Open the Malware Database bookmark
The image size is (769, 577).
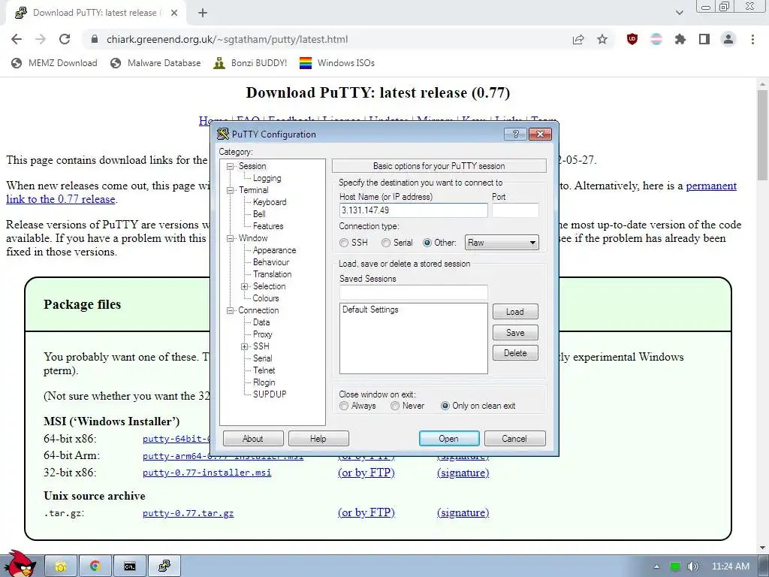pos(155,63)
